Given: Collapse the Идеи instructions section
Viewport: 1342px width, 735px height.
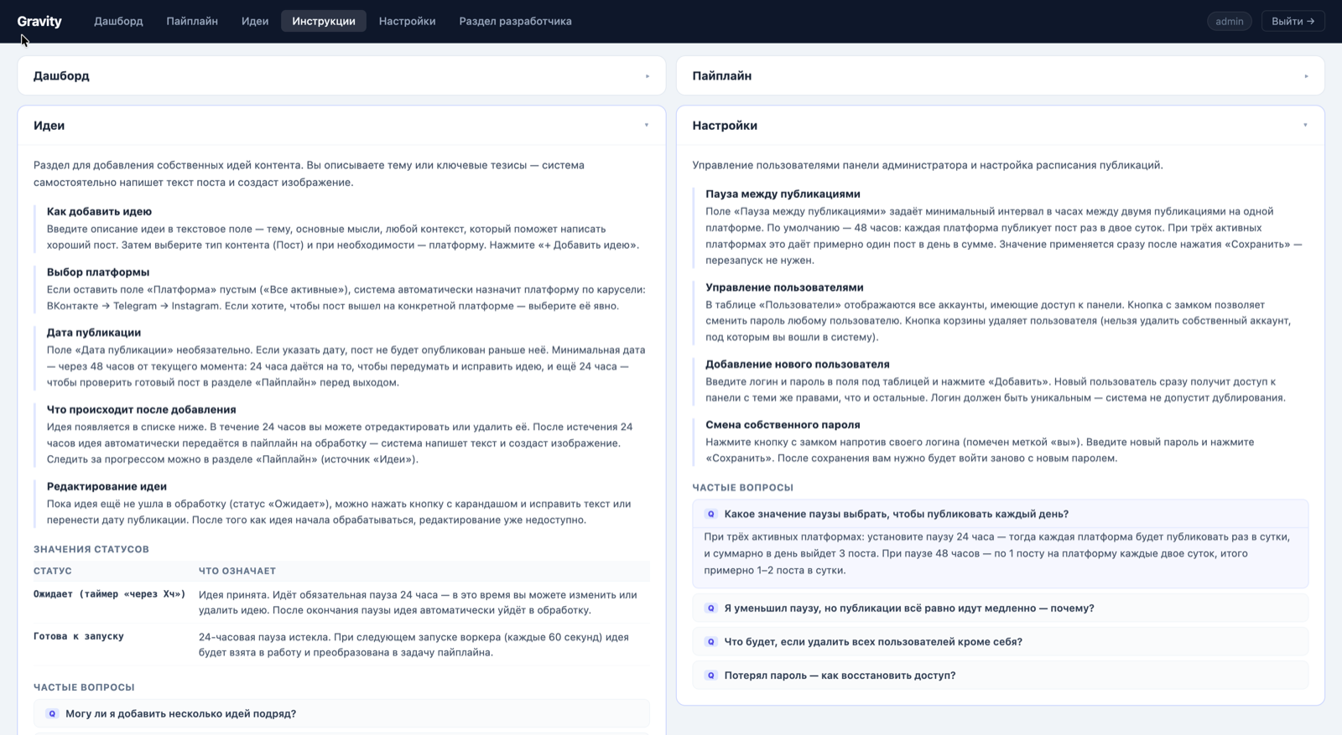Looking at the screenshot, I should (341, 126).
